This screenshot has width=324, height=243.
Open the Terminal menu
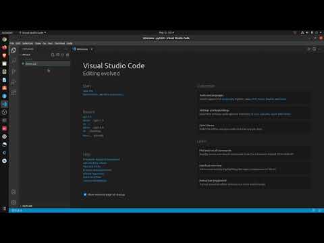pos(59,43)
